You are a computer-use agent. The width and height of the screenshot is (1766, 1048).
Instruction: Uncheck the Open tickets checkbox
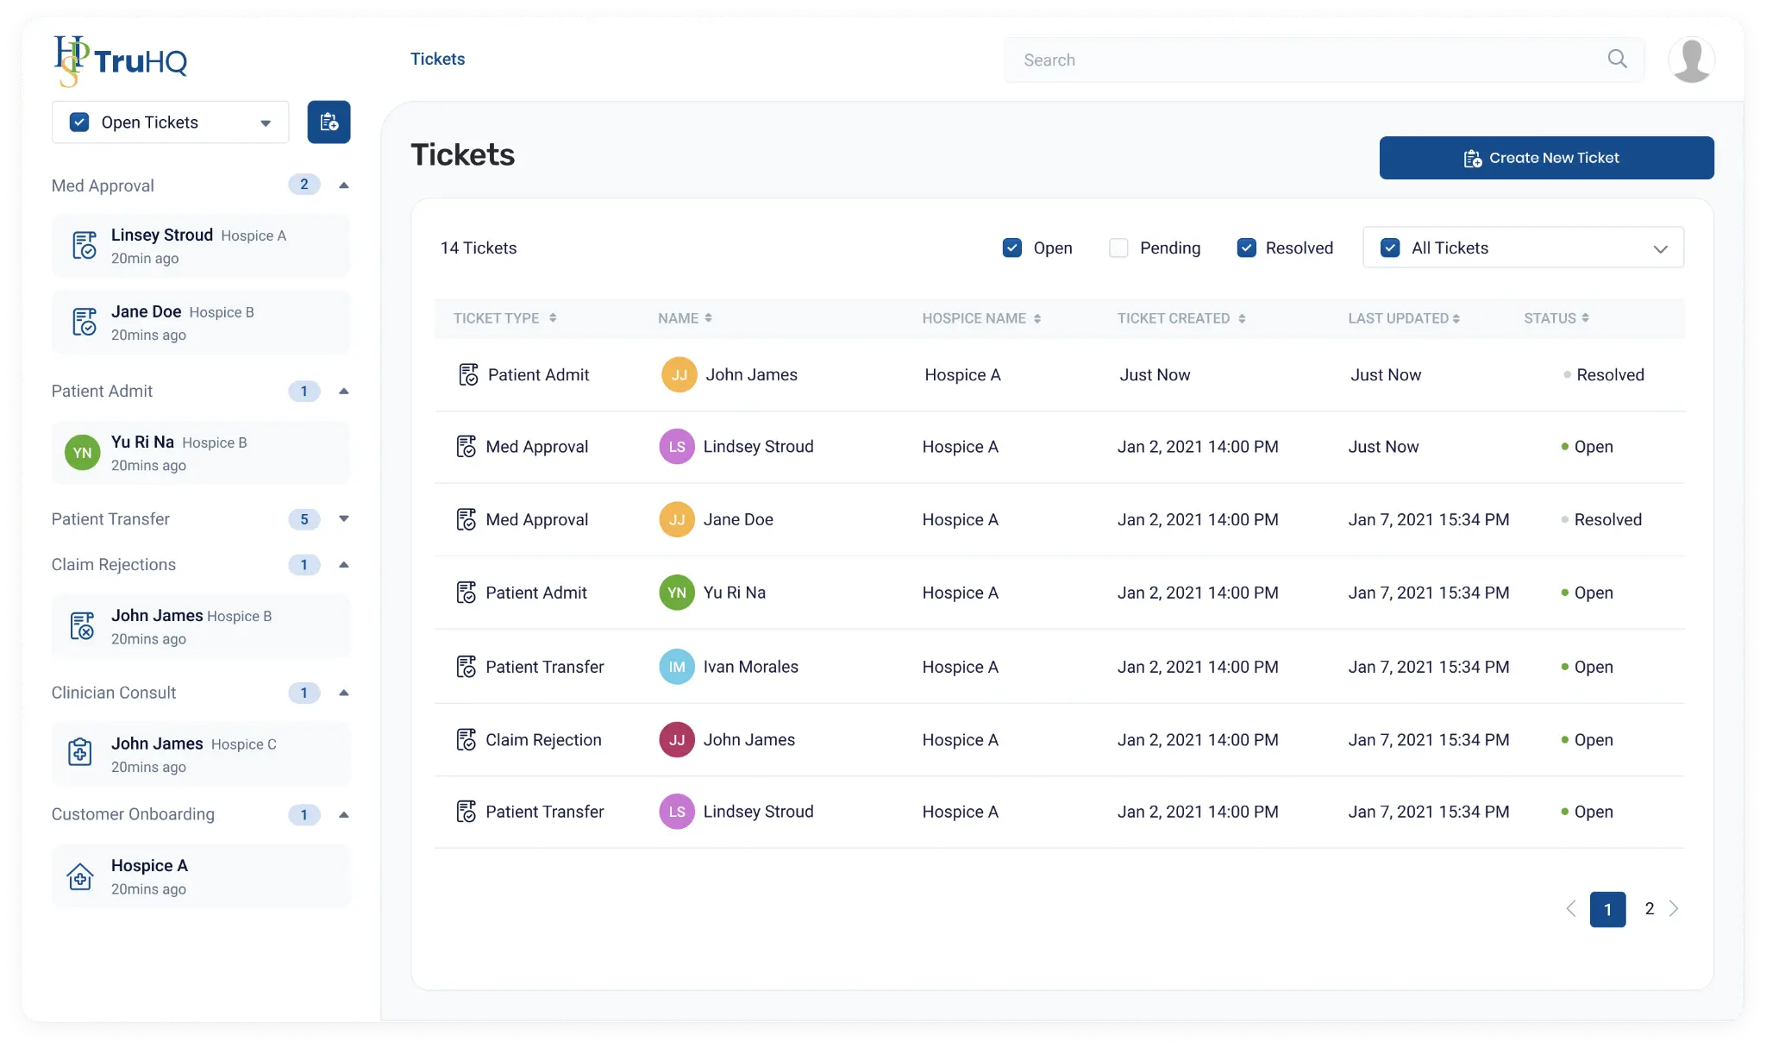point(1011,248)
